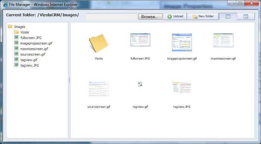Click maxmizescreen.gif caption in thumbnail pane
Image resolution: width=261 pixels, height=144 pixels.
[223, 58]
